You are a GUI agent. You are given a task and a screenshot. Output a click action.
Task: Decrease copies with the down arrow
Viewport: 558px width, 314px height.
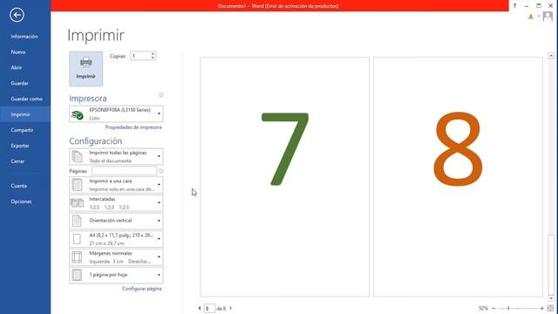153,58
